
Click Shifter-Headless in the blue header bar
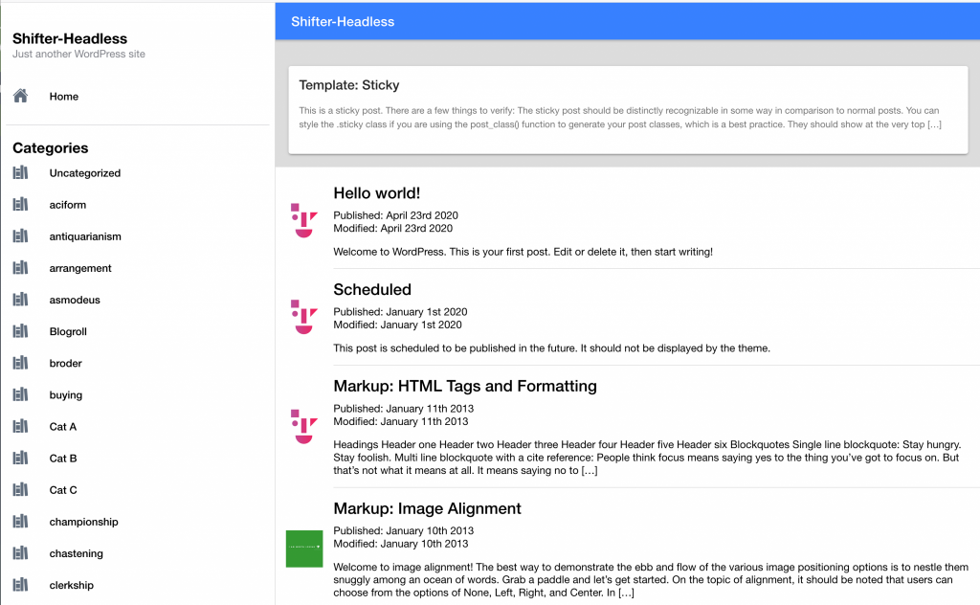(x=343, y=22)
